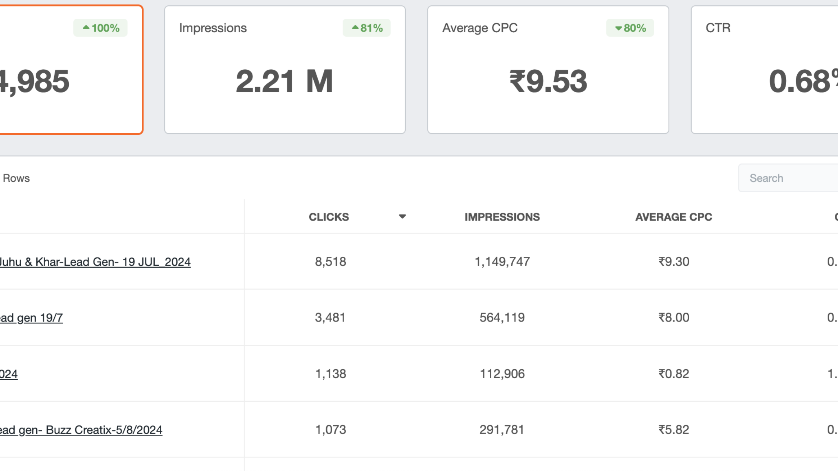
Task: Click the 564,119 impressions cell
Action: pyautogui.click(x=502, y=318)
